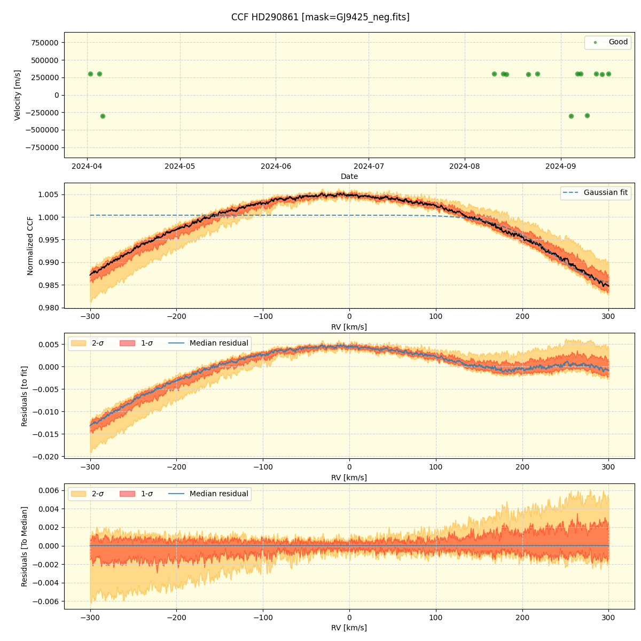
Task: Click the earliest data point in April 2024
Action: coord(90,74)
